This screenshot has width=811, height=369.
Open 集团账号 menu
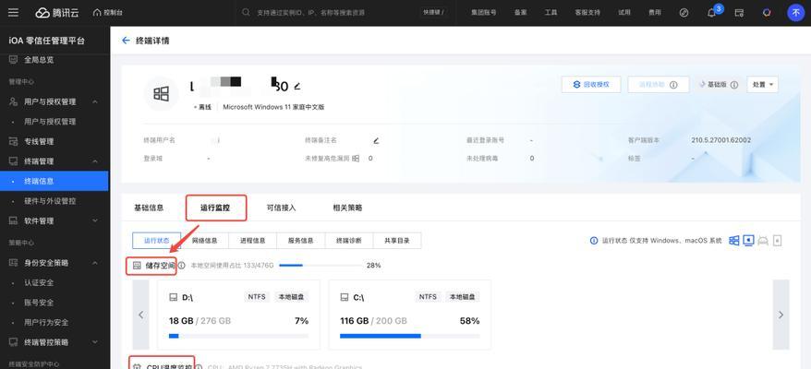point(484,12)
